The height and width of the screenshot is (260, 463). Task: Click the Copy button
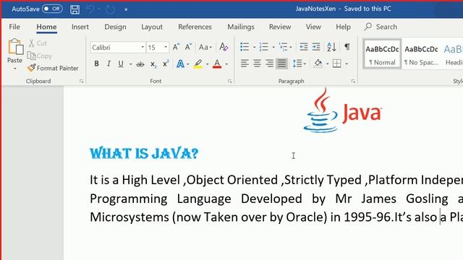pos(40,56)
